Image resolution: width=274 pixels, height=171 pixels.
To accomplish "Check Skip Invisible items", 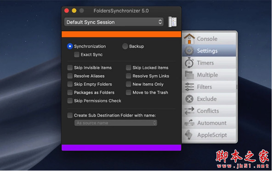I will point(70,68).
